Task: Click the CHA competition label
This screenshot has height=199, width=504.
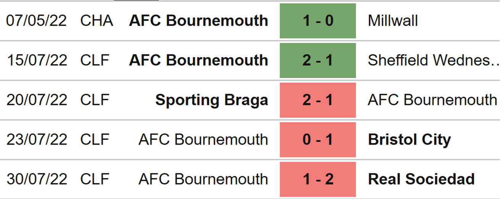Action: [x=97, y=21]
